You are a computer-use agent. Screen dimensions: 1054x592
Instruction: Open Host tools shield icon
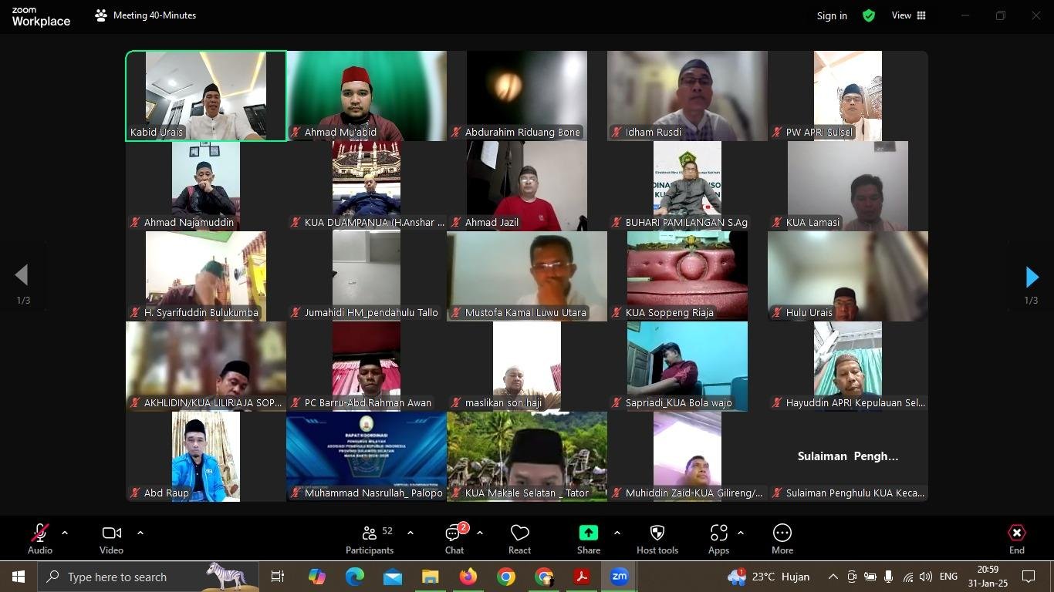point(657,539)
